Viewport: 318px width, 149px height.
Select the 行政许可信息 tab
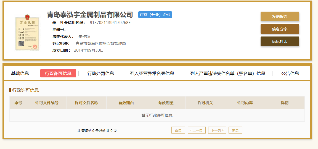click(58, 73)
